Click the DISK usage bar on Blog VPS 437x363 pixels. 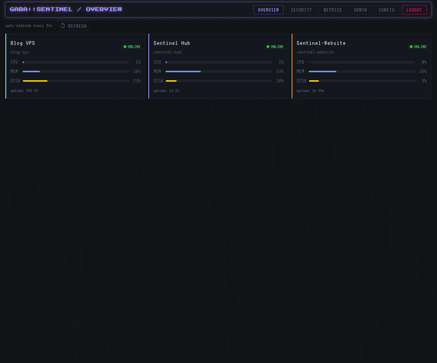[x=76, y=81]
